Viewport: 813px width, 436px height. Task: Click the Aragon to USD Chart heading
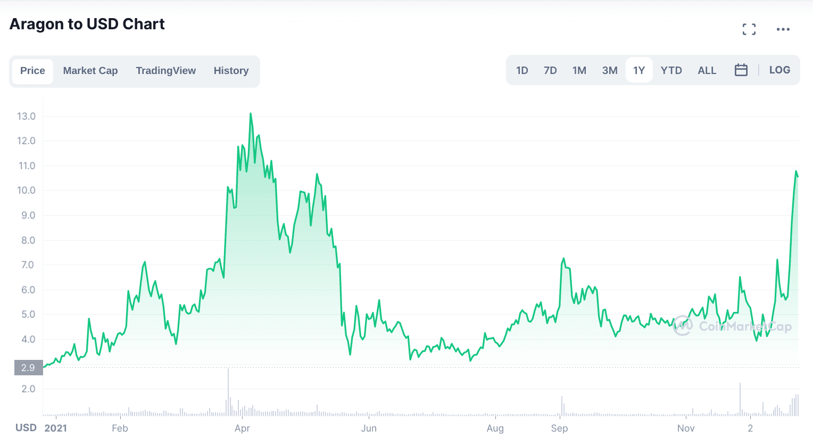87,24
